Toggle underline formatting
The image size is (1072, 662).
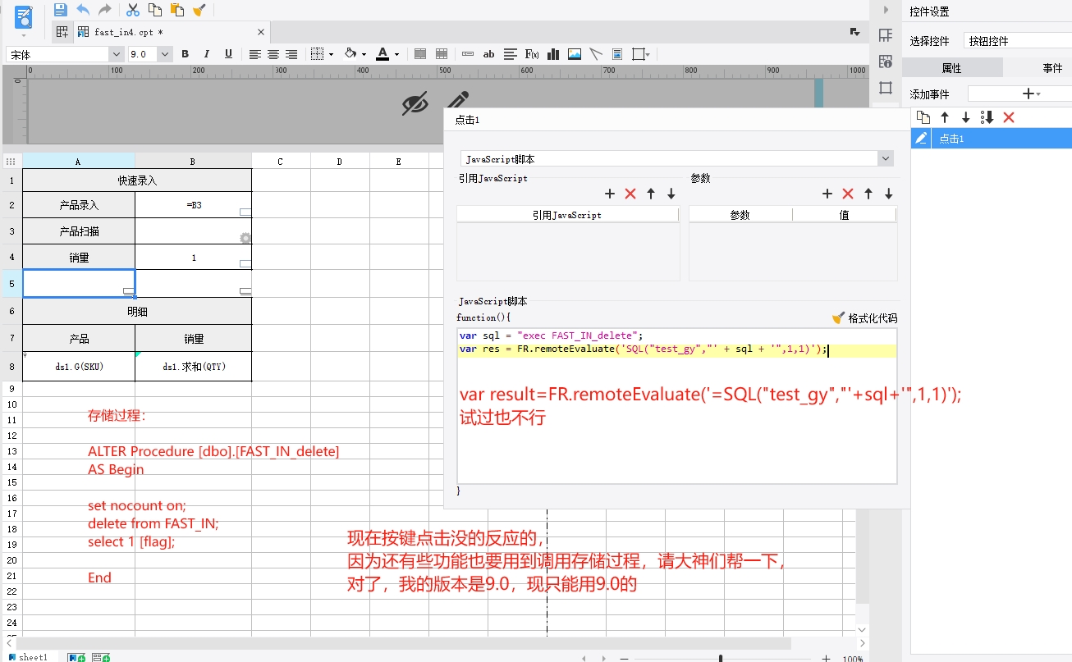coord(228,54)
